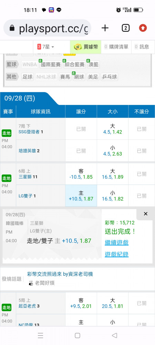Viewport: 155px width, 345px height.
Task: Select the 國際籃賽 basketball category
Action: point(51,65)
